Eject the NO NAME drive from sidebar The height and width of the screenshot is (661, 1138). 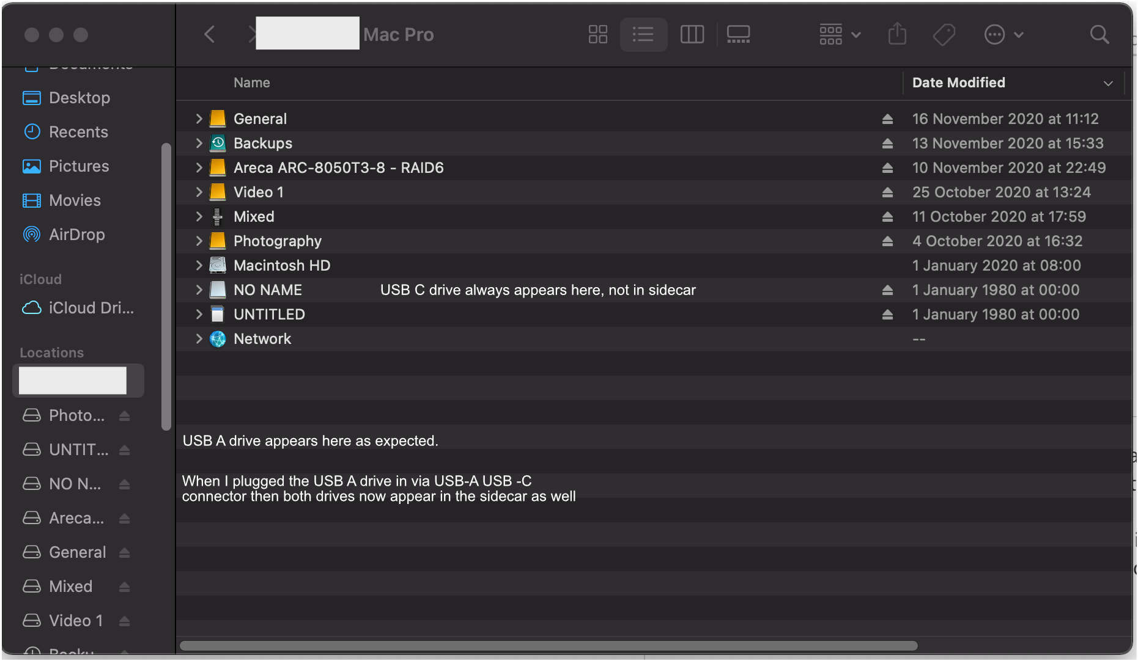pos(124,483)
